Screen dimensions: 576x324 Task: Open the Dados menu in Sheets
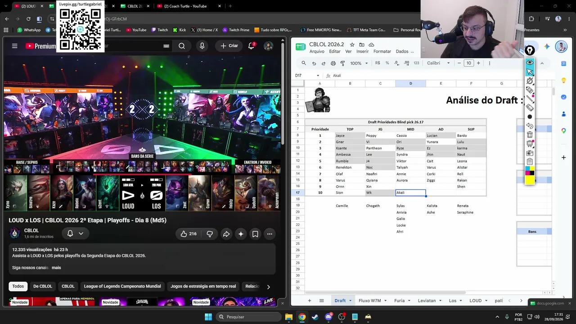[x=402, y=51]
